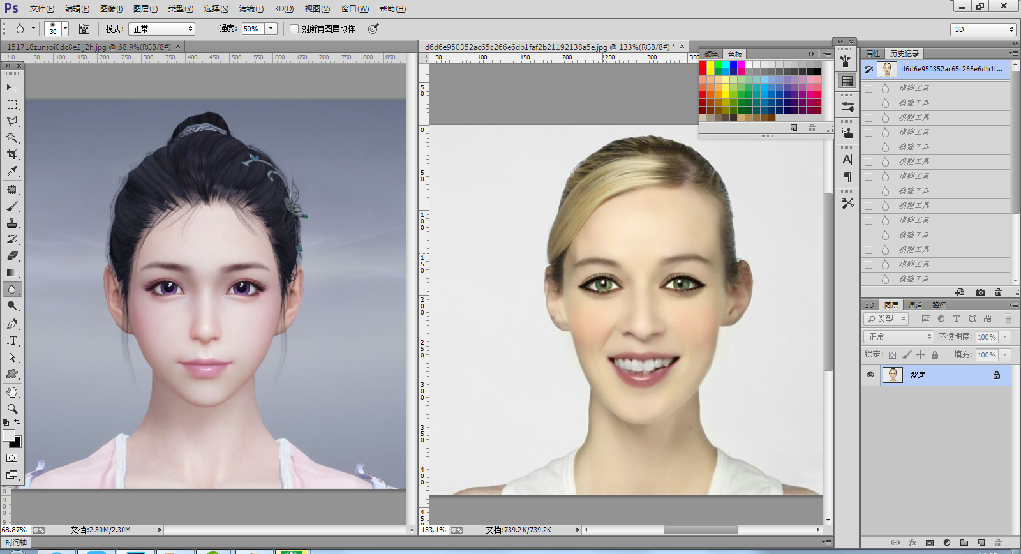Select the Crop tool
This screenshot has height=554, width=1021.
pos(12,154)
